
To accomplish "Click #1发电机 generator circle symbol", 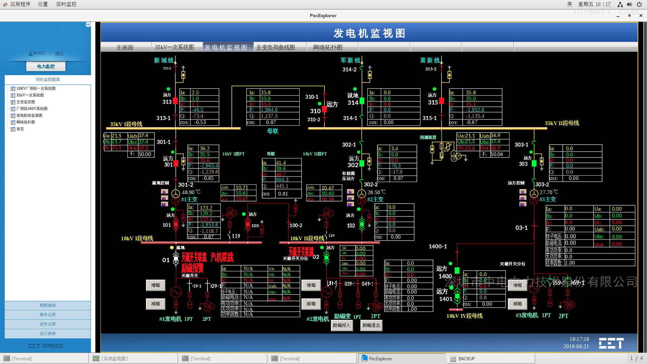I will pos(176,292).
